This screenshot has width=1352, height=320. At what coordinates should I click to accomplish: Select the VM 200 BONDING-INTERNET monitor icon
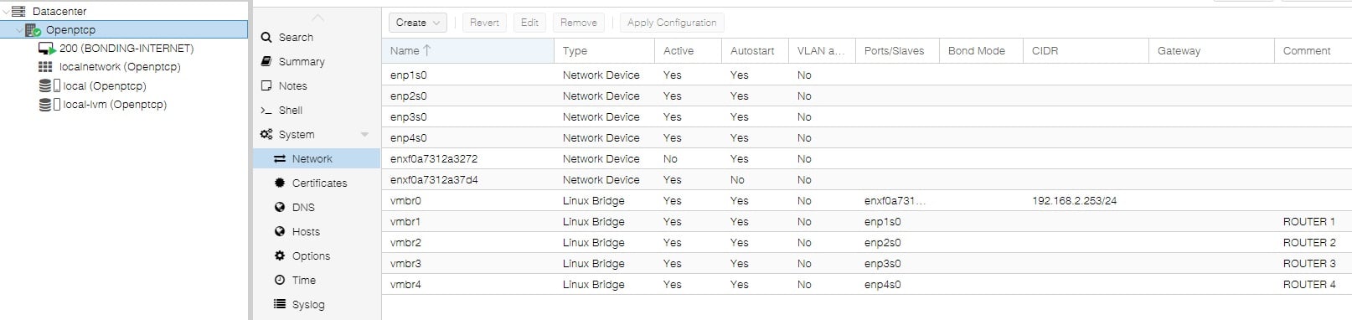47,49
